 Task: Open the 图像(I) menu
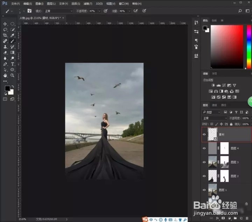[39, 4]
